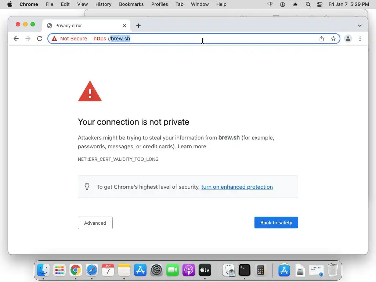Open FaceTime from the Dock
376x282 pixels.
pos(173,270)
